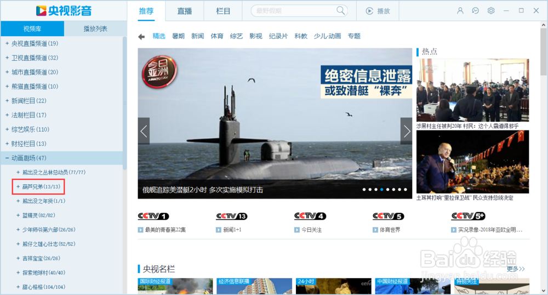
Task: Open the 少儿·动画 category
Action: [328, 36]
